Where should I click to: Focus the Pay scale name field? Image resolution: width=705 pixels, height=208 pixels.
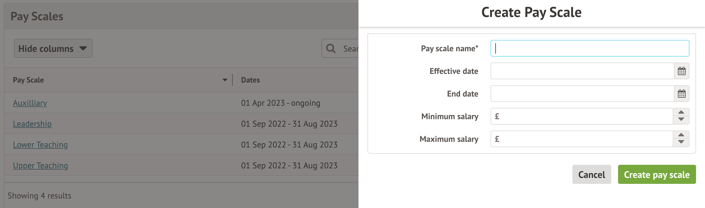click(590, 48)
